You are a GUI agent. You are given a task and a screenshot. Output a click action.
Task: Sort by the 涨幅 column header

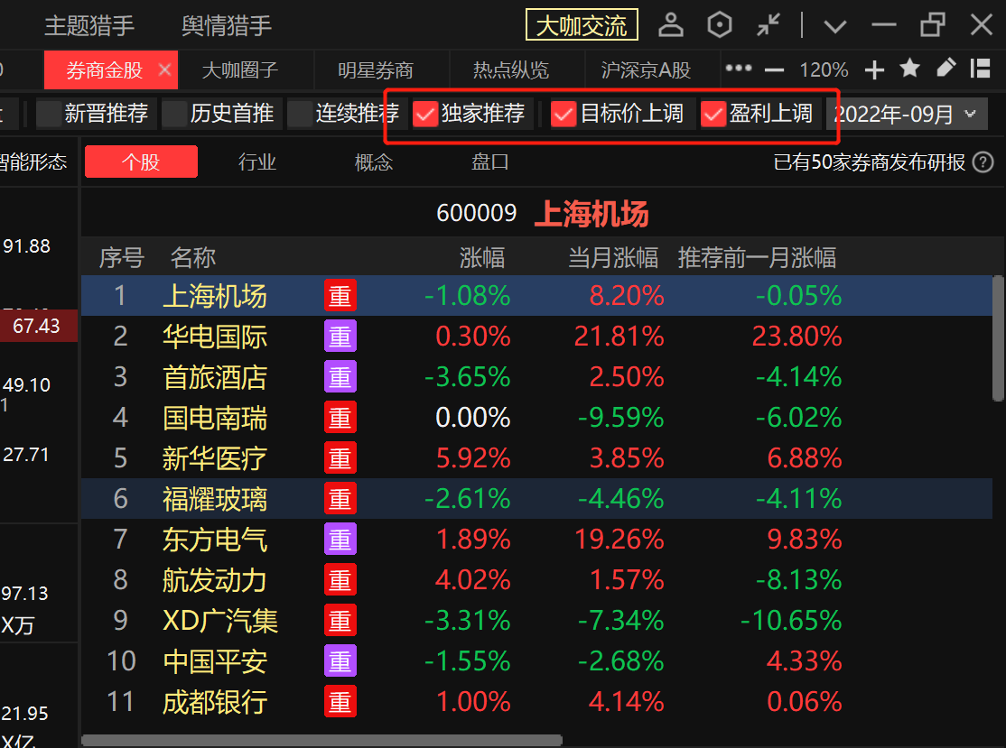(482, 258)
